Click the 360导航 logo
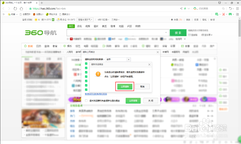241x144 pixels. click(41, 33)
